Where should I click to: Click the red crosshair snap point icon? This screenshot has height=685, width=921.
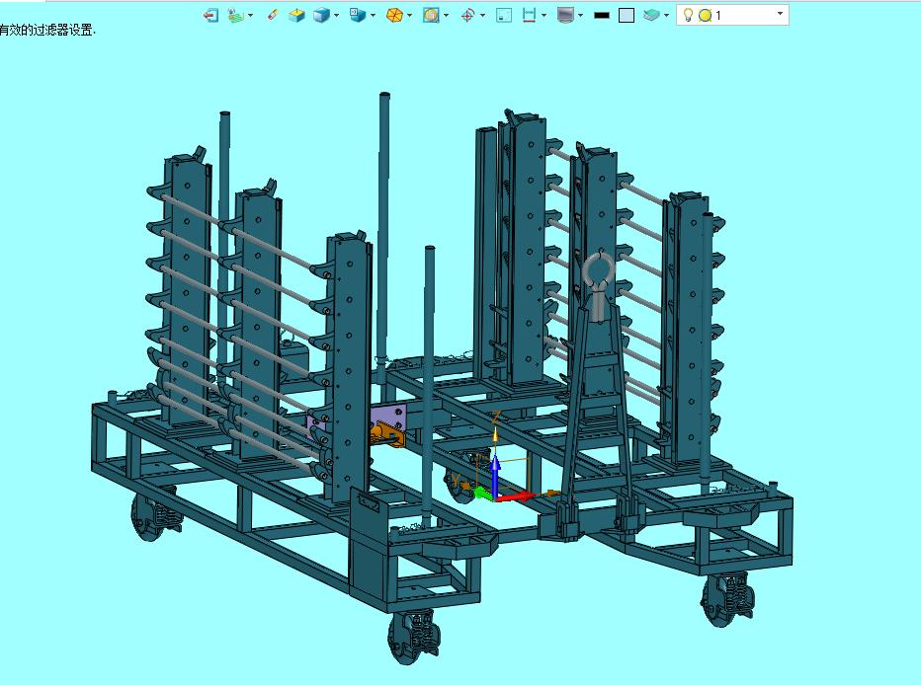(467, 15)
